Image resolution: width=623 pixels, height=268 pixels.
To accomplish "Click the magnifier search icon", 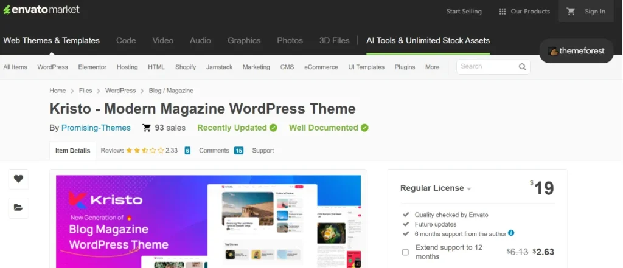I will click(x=522, y=67).
